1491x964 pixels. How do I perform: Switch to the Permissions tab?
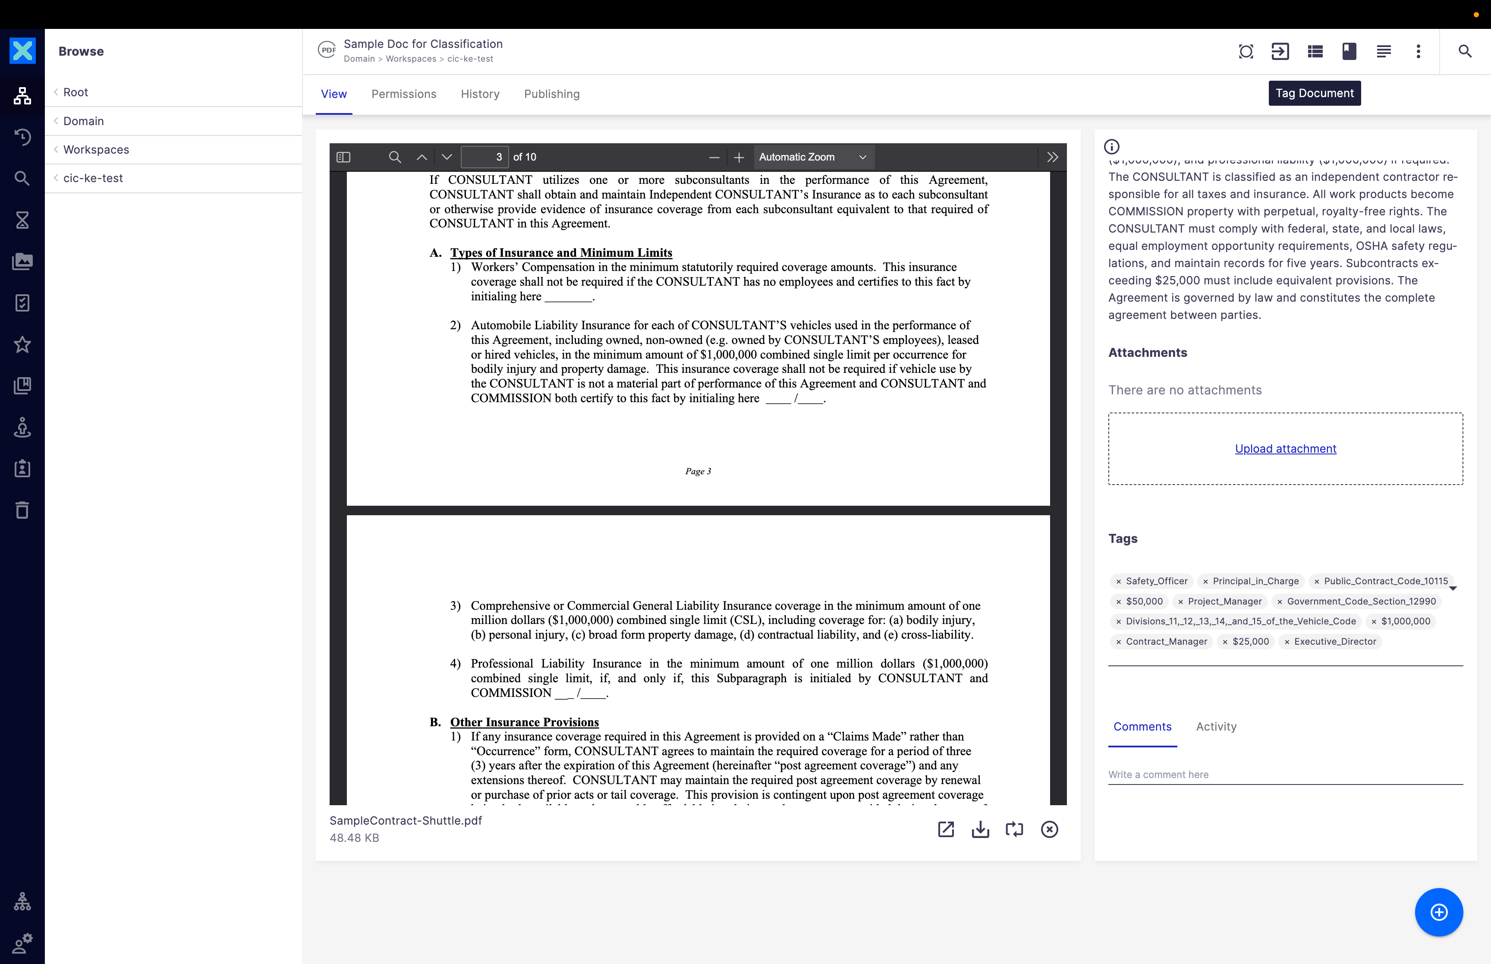point(403,94)
